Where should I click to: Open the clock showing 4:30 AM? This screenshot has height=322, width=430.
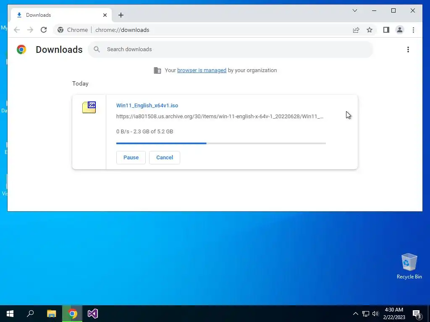pos(394,314)
